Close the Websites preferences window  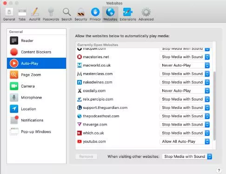click(x=5, y=3)
